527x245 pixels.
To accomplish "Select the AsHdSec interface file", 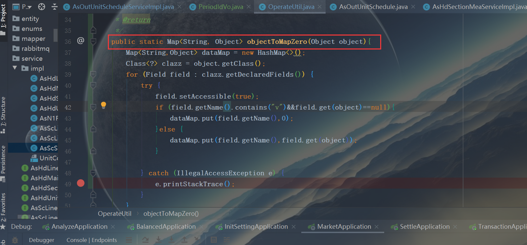I will [40, 188].
